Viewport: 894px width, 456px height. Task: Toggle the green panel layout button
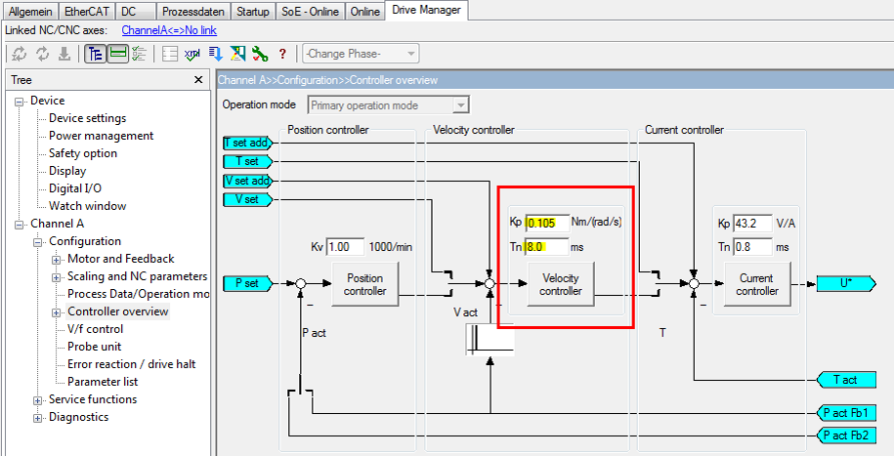pos(118,54)
